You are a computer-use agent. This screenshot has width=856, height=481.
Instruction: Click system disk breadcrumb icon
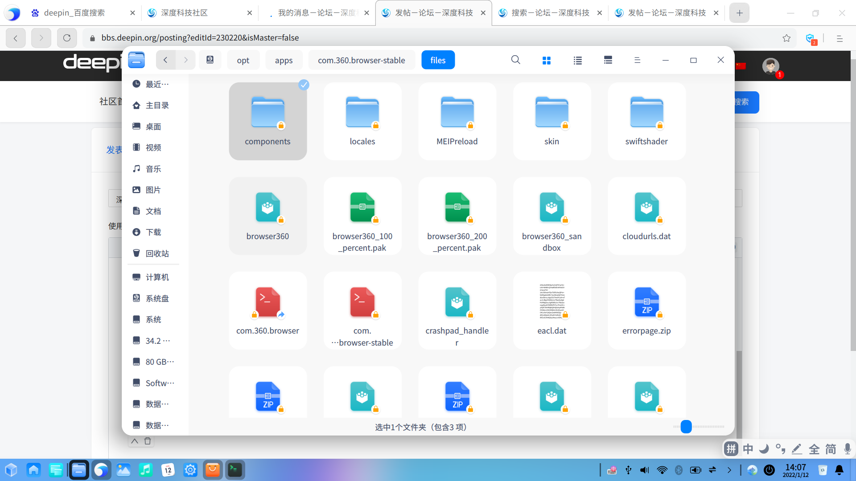coord(210,60)
